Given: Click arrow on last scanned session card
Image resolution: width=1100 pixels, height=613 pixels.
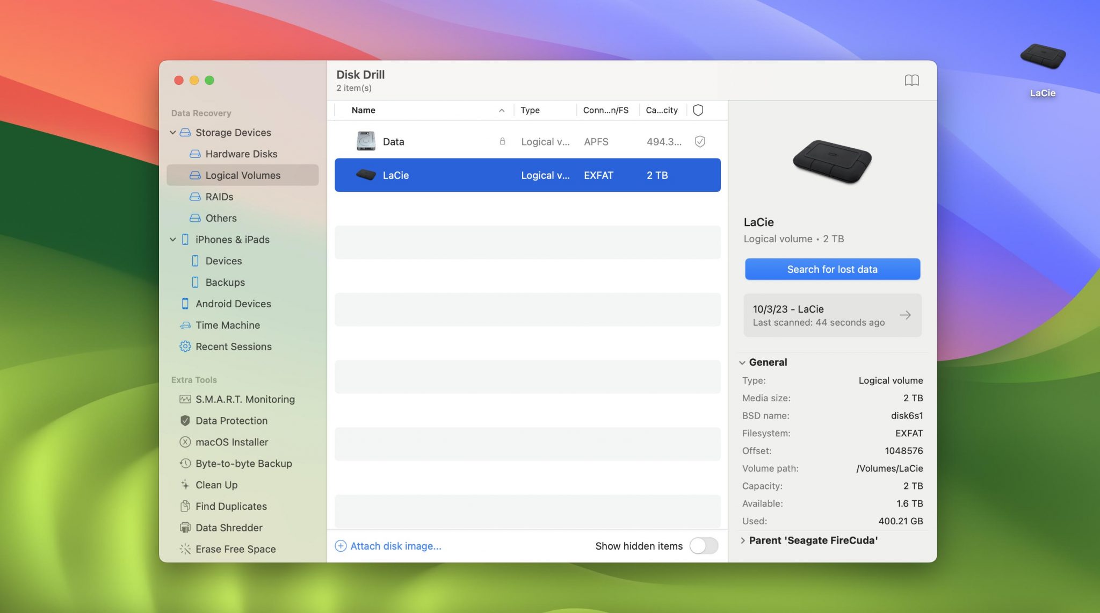Looking at the screenshot, I should (905, 315).
